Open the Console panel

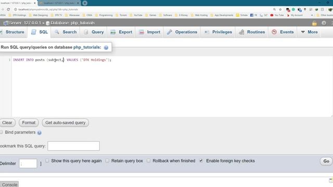(9, 184)
